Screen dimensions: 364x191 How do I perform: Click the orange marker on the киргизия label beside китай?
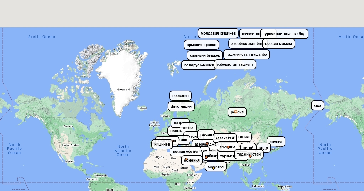click(x=228, y=147)
